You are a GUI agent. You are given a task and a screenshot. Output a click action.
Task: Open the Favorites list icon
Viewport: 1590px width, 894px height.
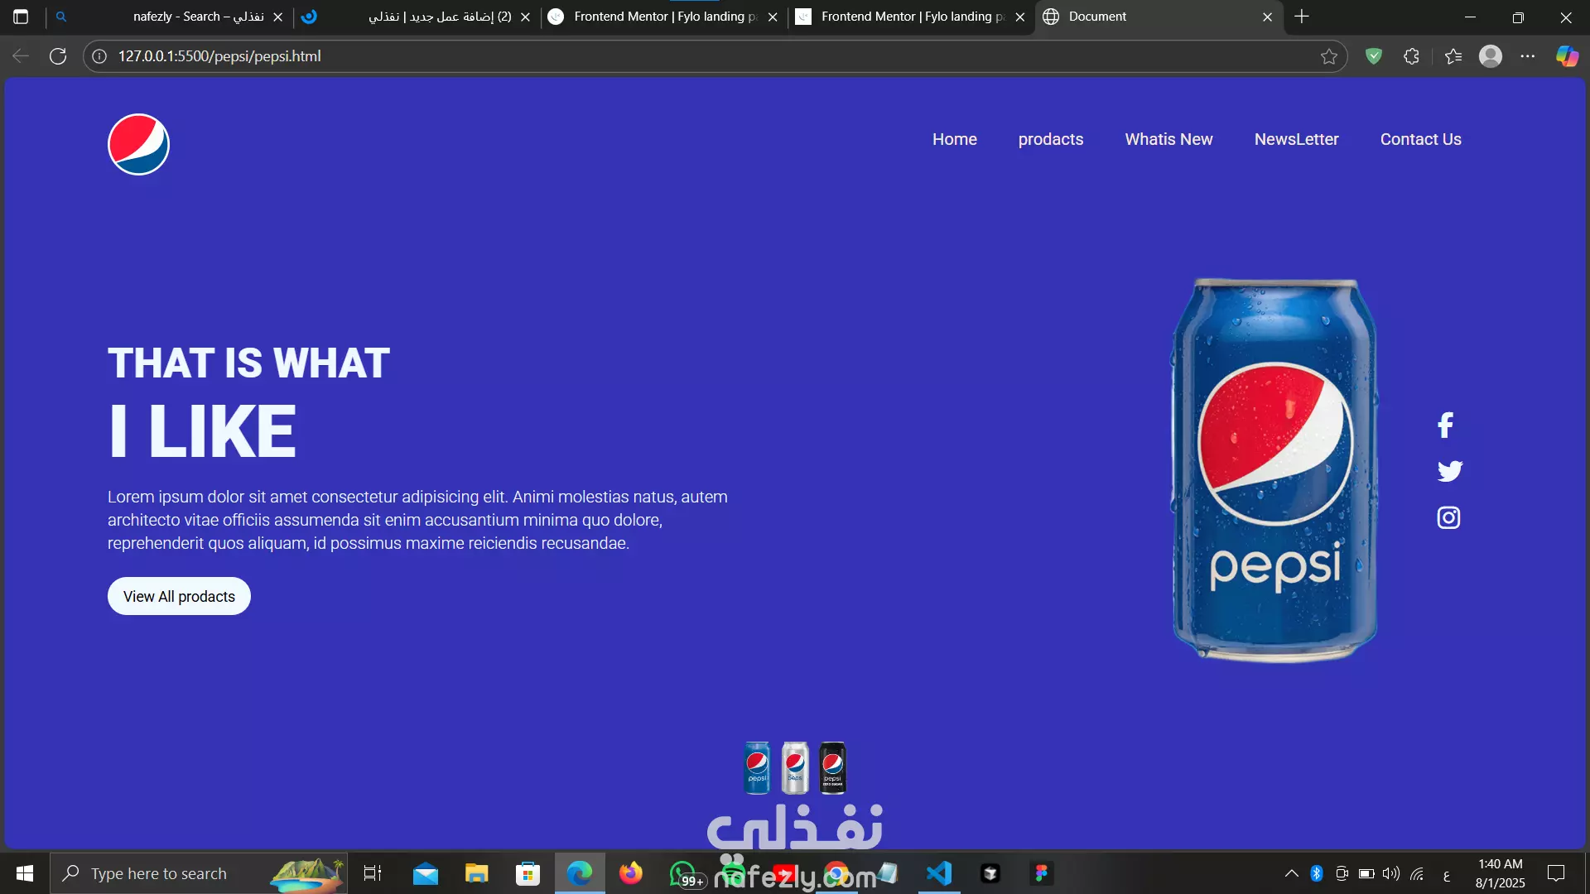1453,56
